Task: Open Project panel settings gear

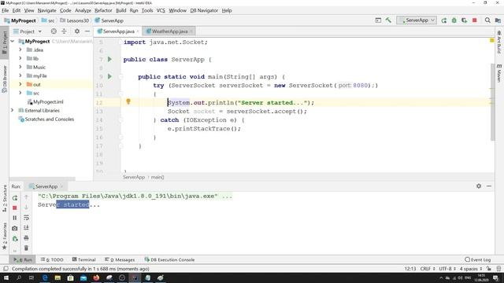Action: [x=77, y=31]
